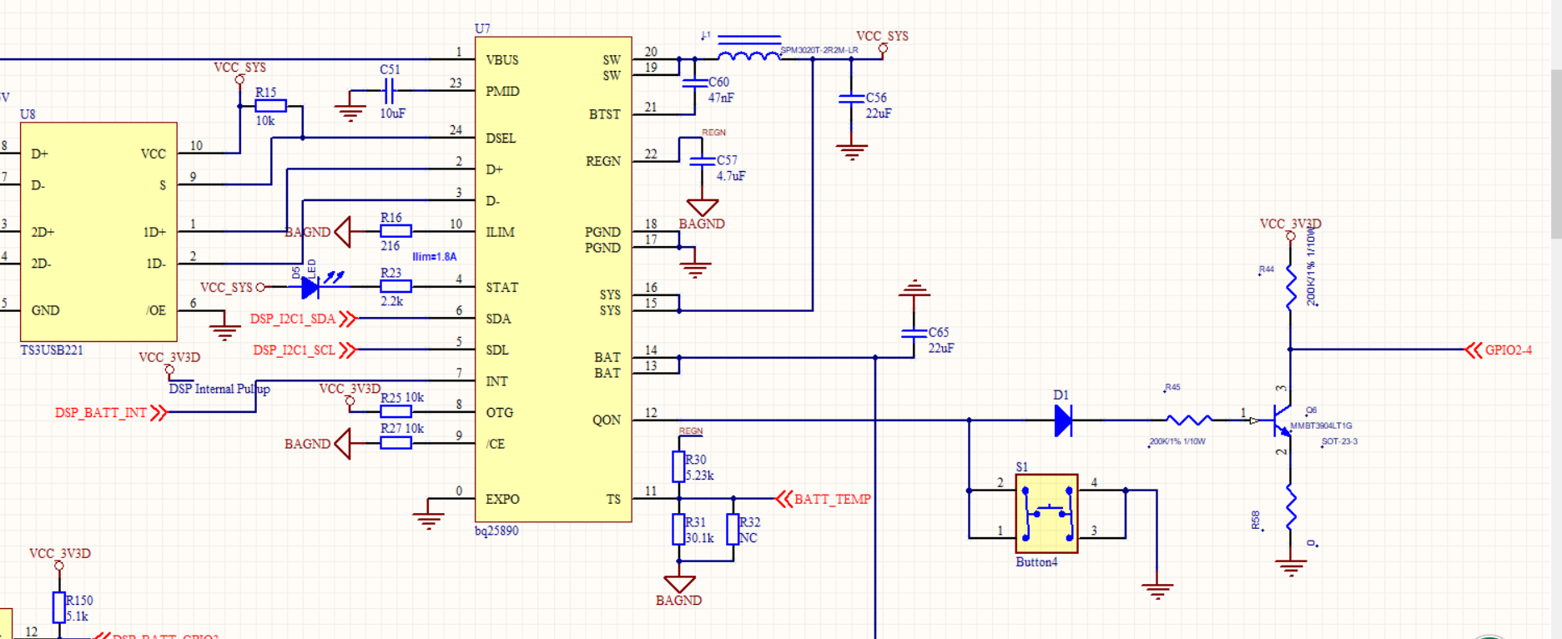Select capacitor C51 10uF symbol

(x=389, y=91)
